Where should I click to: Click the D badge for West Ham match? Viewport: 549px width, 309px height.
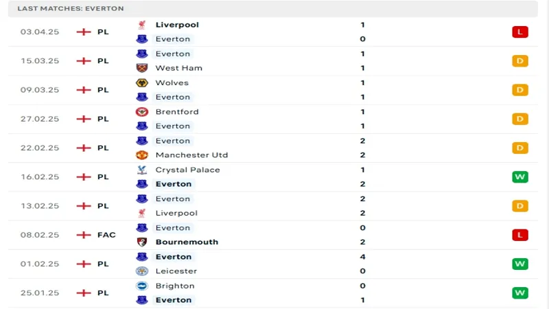(x=520, y=61)
